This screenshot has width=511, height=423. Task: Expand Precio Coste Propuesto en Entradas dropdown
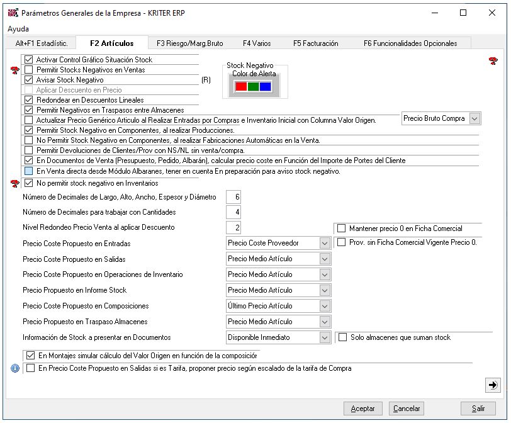tap(325, 243)
